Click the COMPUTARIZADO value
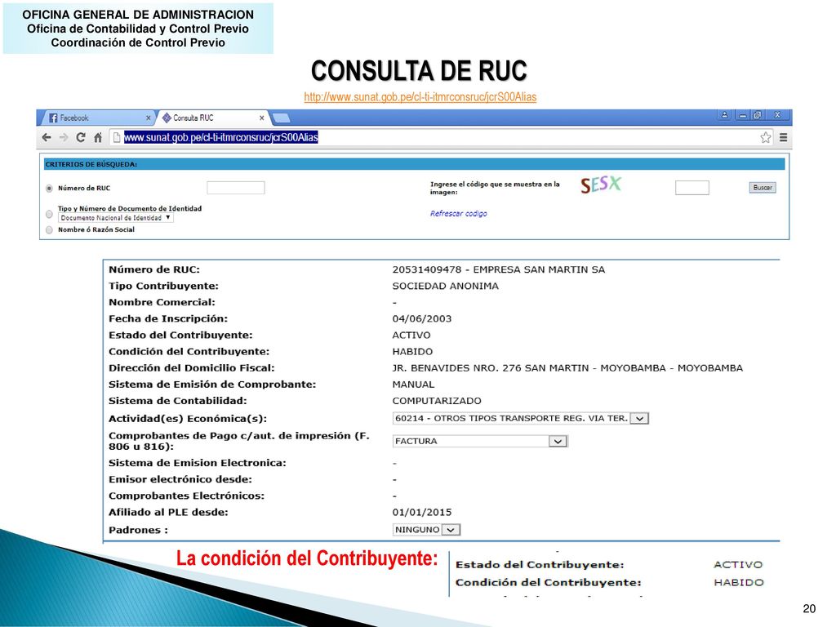Image resolution: width=836 pixels, height=627 pixels. point(437,401)
